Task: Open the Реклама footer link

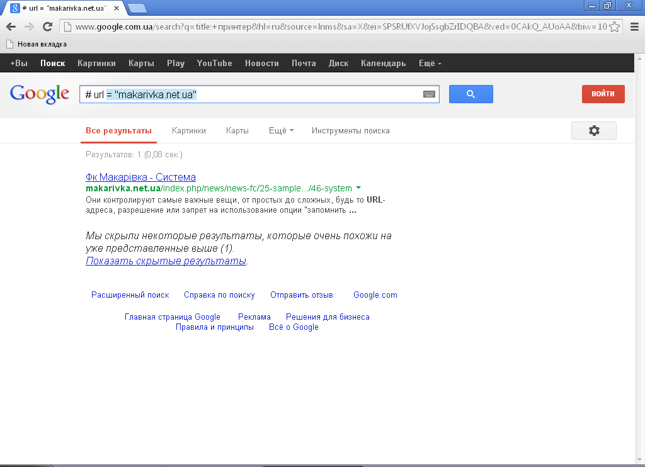Action: tap(254, 317)
